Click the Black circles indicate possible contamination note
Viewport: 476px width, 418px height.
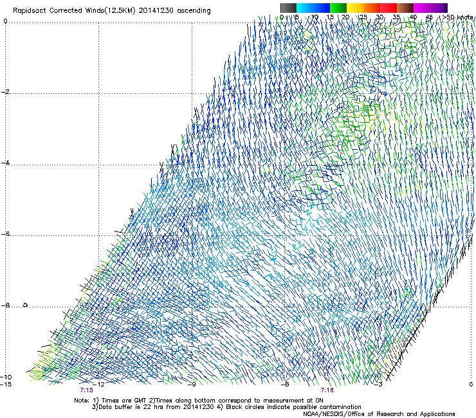(x=289, y=407)
